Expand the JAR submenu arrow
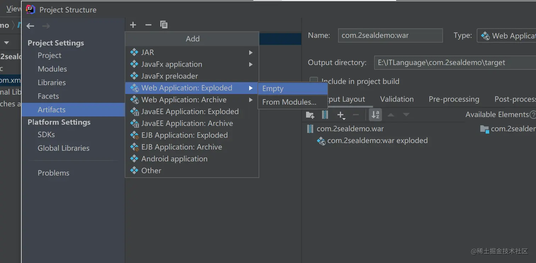The image size is (536, 263). tap(251, 52)
